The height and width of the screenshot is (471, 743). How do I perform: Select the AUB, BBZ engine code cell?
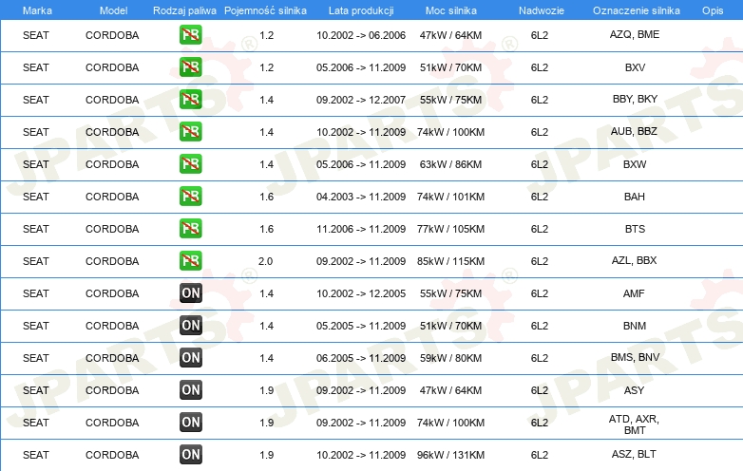[x=634, y=132]
